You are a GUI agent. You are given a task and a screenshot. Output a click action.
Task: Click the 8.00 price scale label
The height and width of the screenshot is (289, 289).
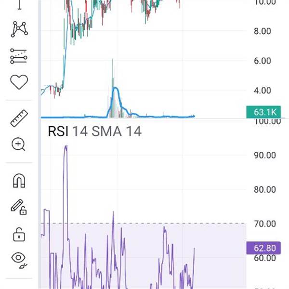(x=263, y=31)
